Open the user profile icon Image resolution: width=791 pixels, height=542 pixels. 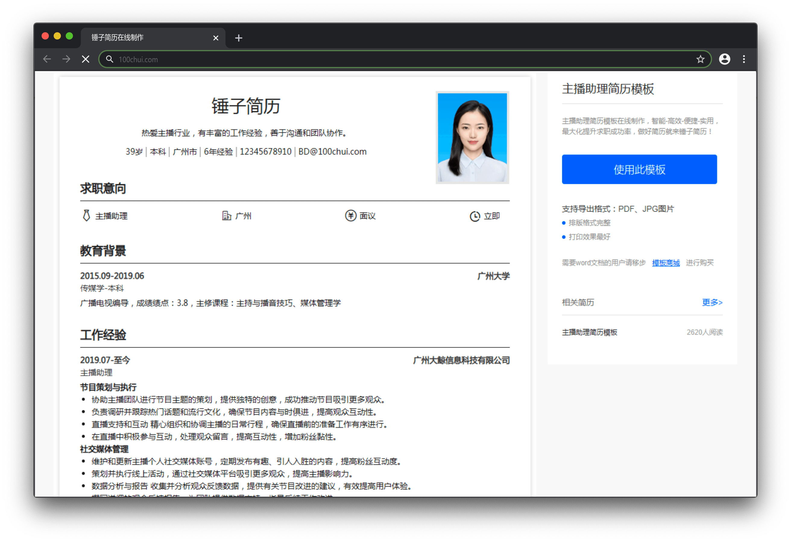725,59
